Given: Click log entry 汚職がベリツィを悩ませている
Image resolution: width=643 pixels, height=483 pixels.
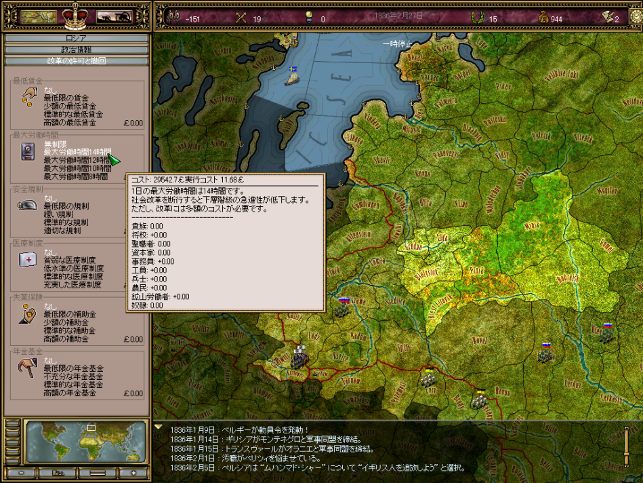Looking at the screenshot, I should click(245, 458).
